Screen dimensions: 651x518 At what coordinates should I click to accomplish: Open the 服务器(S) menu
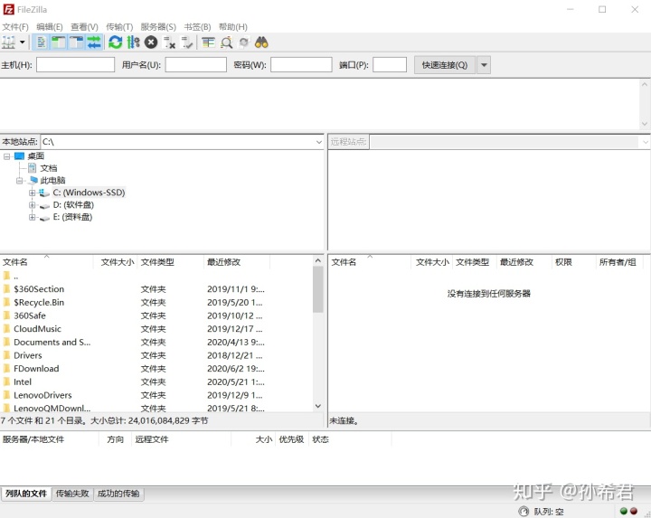pos(158,27)
